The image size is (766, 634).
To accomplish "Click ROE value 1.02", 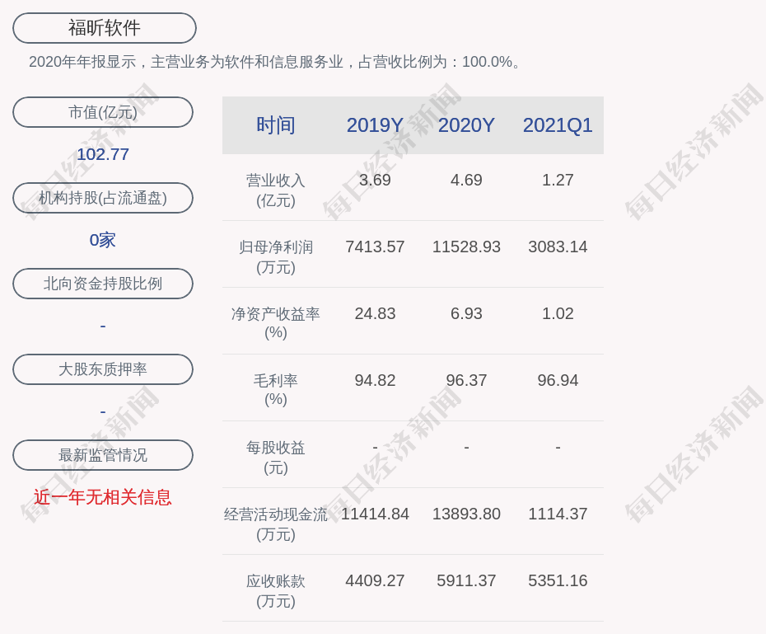I will click(558, 313).
